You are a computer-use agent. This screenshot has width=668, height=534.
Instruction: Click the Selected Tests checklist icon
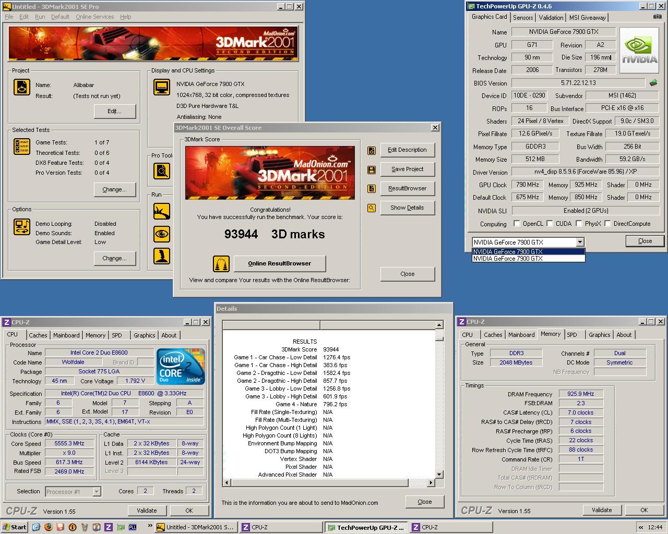click(x=21, y=147)
